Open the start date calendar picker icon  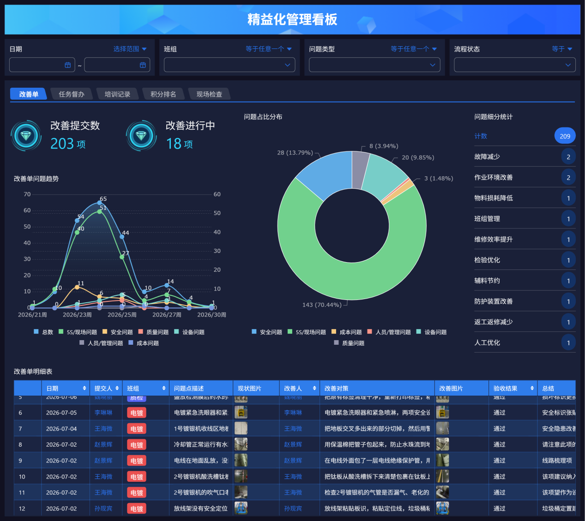(x=68, y=65)
